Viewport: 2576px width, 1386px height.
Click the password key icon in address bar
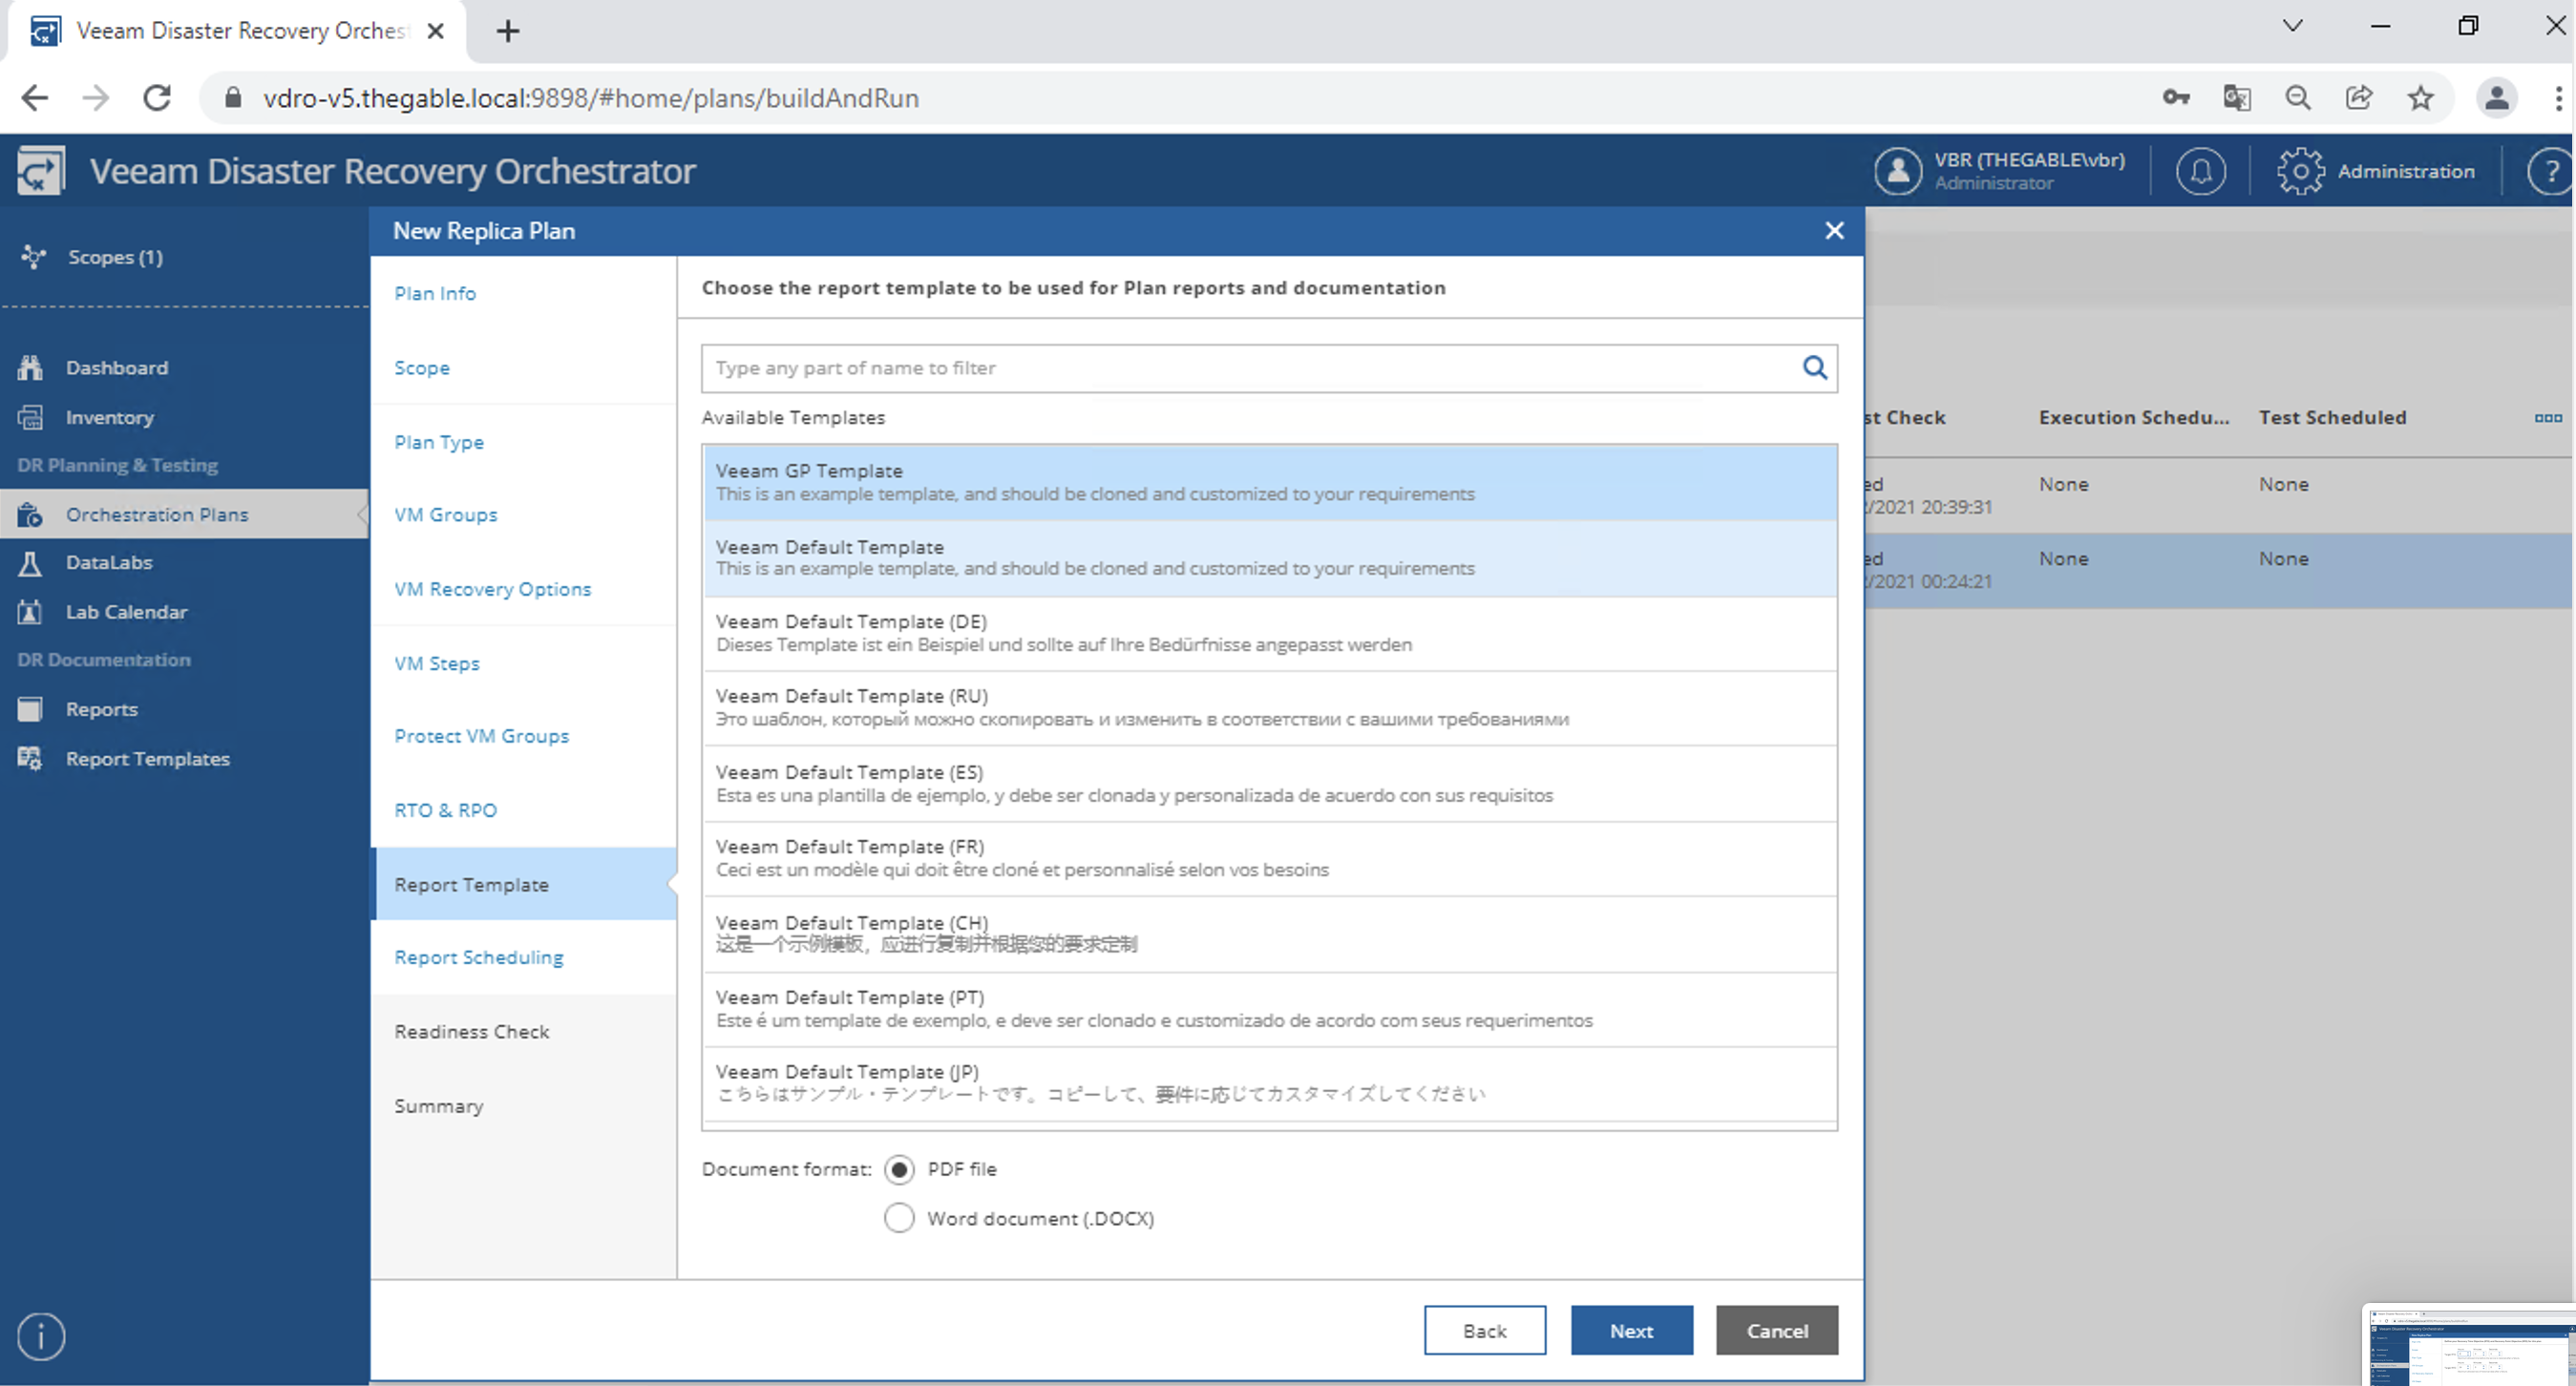coord(2176,98)
